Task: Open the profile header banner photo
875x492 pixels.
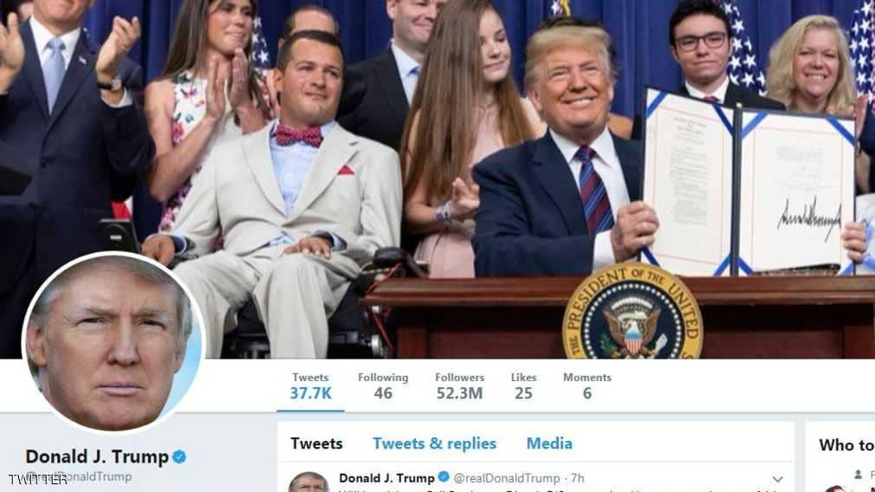Action: [437, 179]
